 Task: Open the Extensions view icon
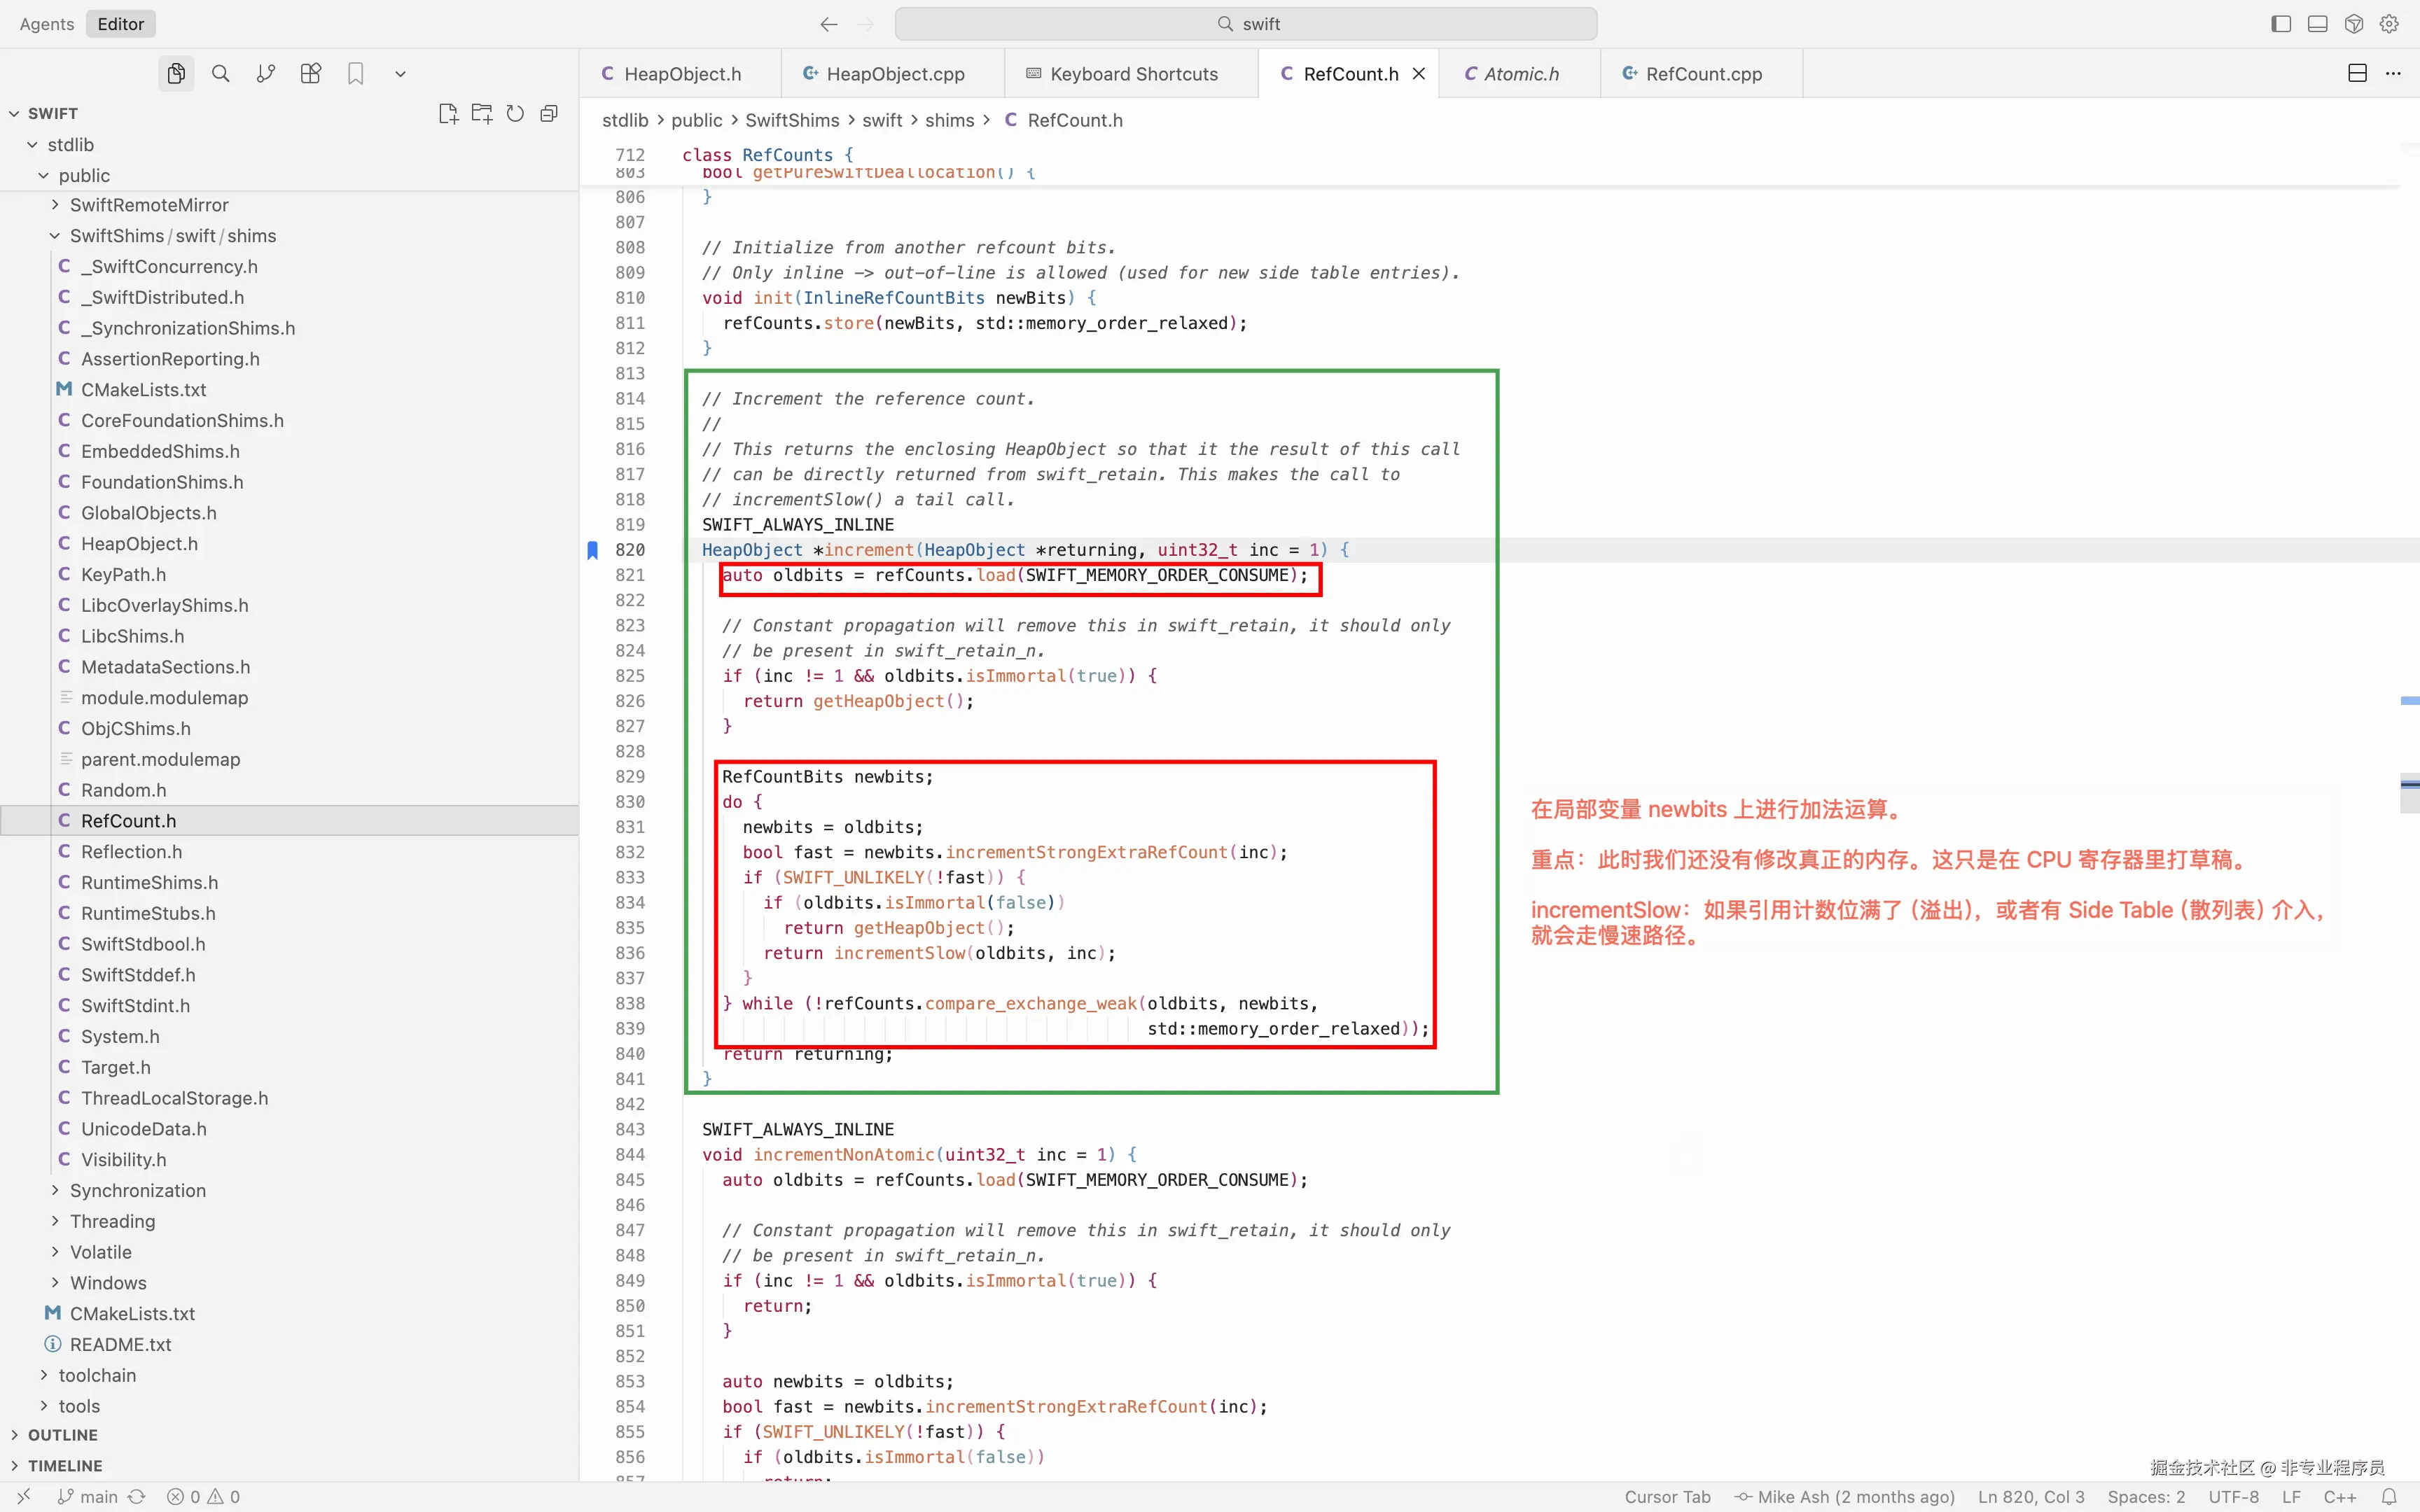coord(311,74)
